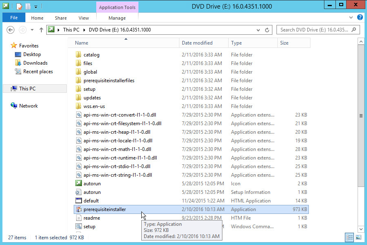Open Downloads in the Favorites list
Image resolution: width=367 pixels, height=245 pixels.
35,63
